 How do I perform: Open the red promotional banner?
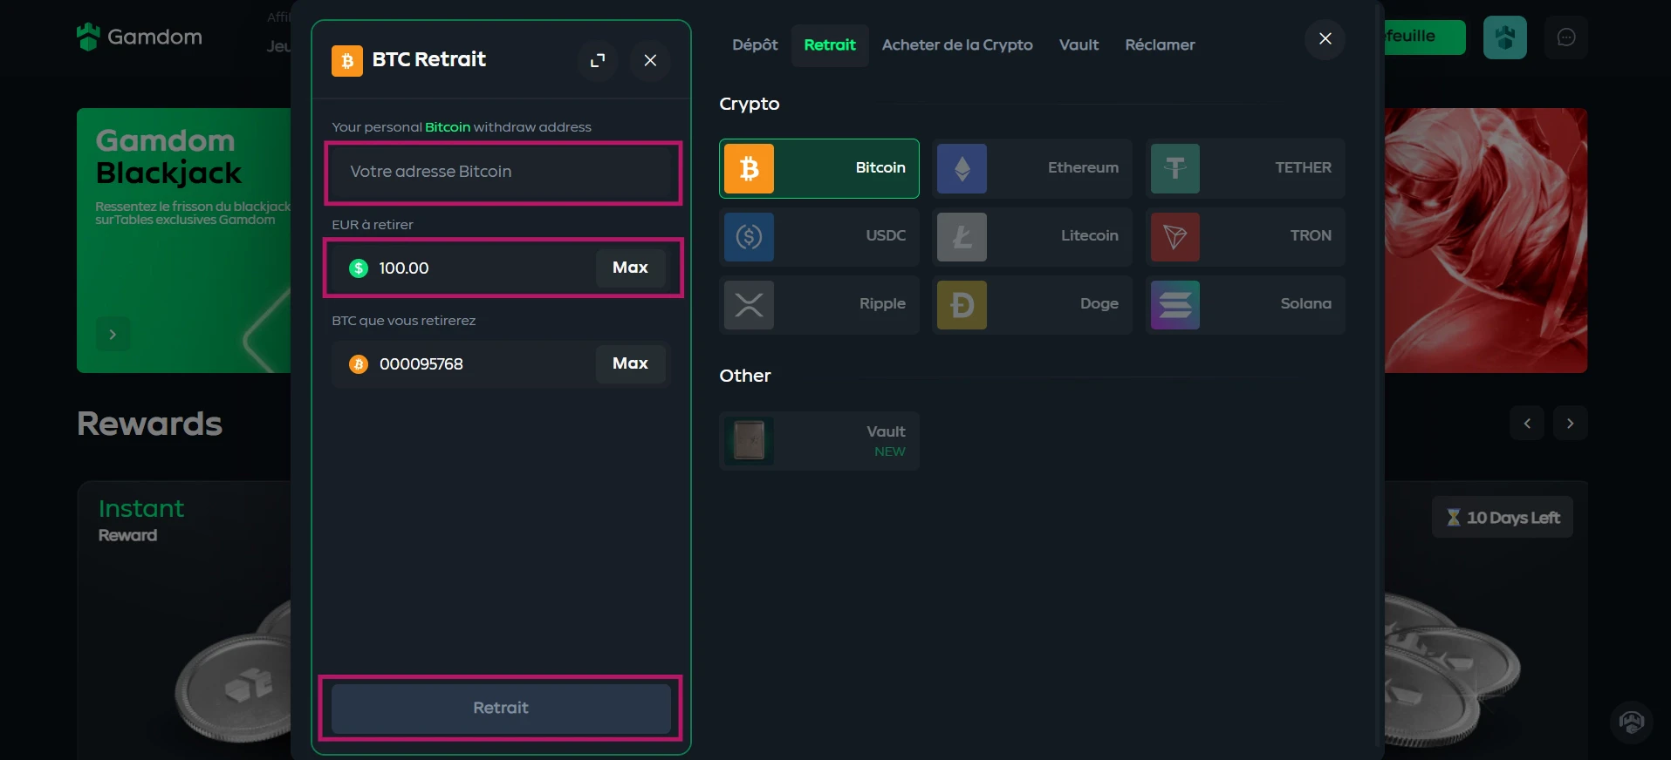[1485, 241]
